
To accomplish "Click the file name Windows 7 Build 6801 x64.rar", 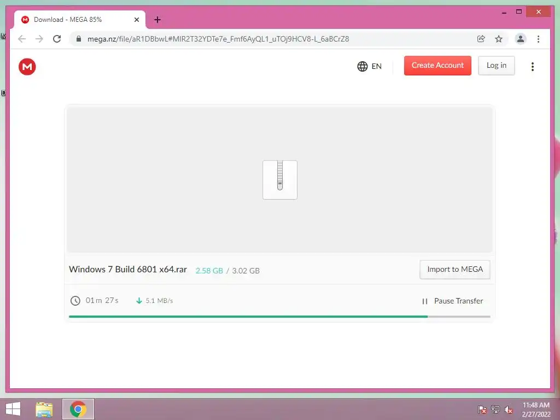I will [x=128, y=269].
